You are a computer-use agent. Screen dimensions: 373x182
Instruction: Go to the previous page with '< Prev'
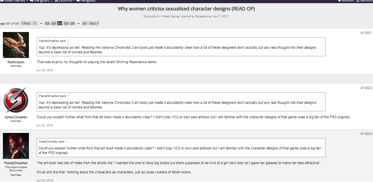26,24
